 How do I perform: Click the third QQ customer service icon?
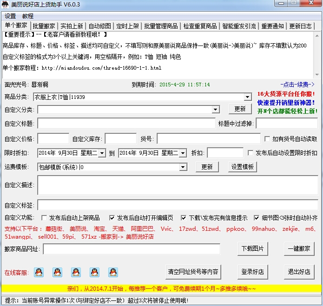[76, 272]
